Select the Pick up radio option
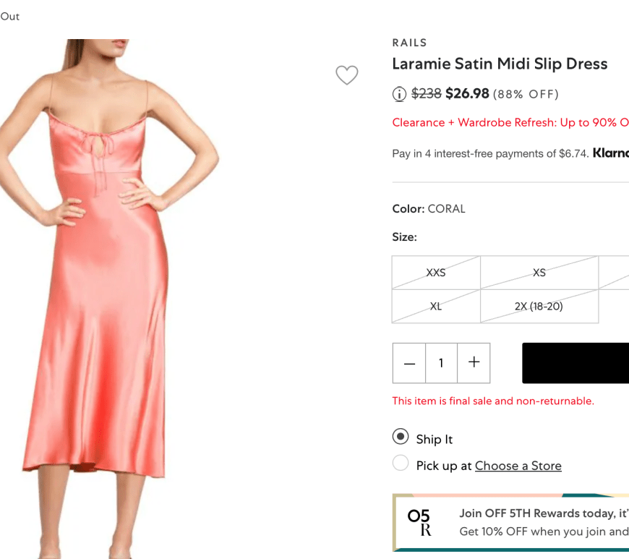The image size is (629, 559). (401, 463)
